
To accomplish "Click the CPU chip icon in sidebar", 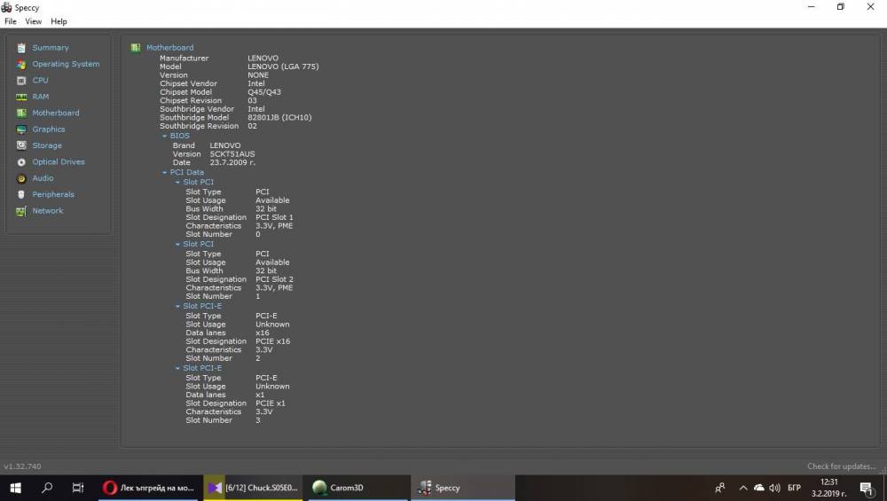I will (x=21, y=81).
